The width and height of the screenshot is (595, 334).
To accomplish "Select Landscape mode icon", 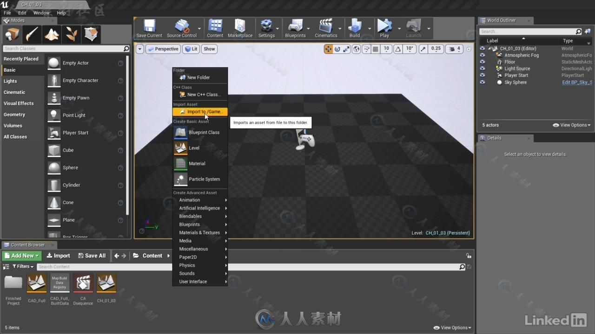I will (52, 34).
